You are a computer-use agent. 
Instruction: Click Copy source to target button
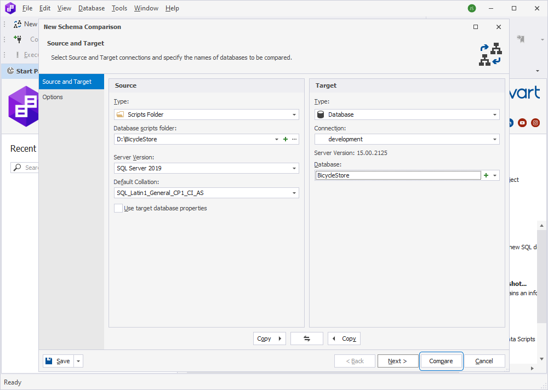pyautogui.click(x=270, y=339)
